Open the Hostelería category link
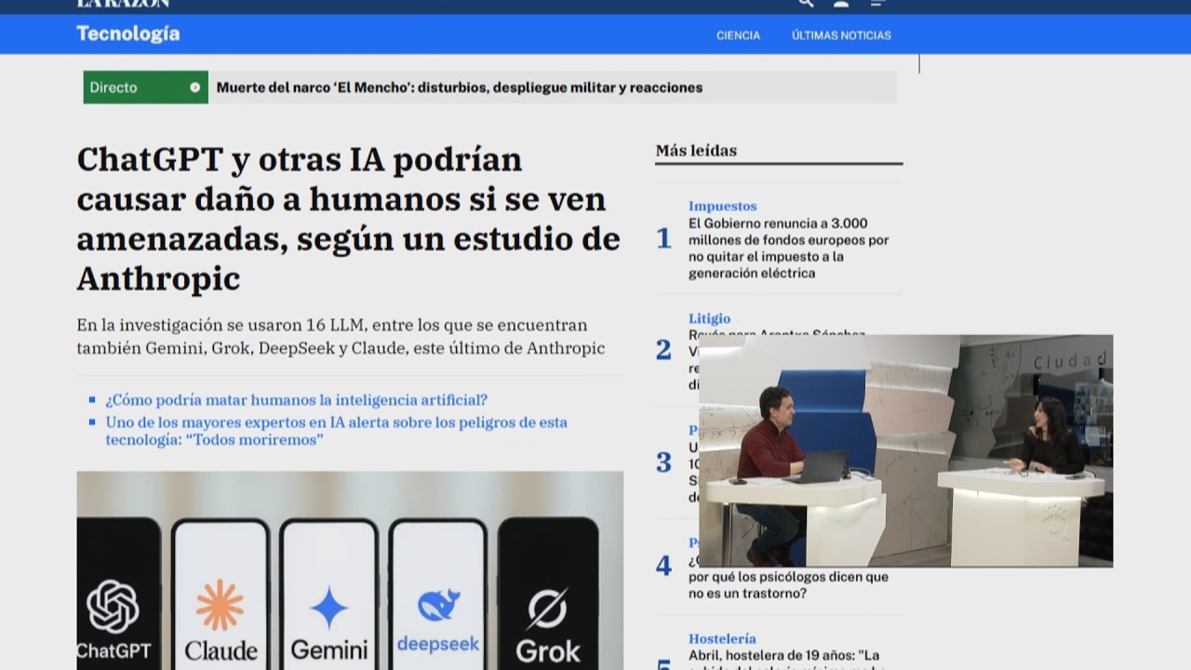Screen dimensions: 1191x670 (x=722, y=638)
